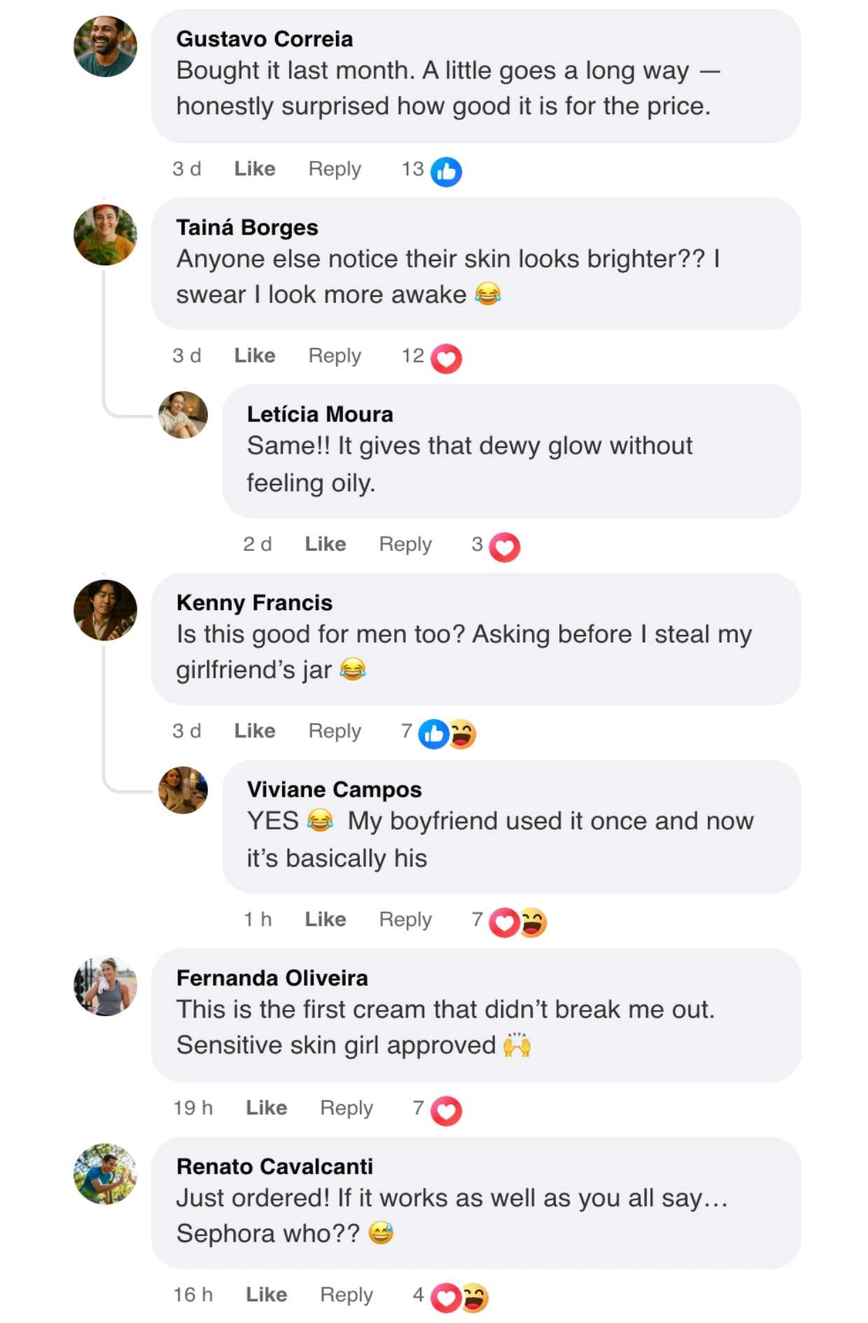868x1323 pixels.
Task: Click the laughing reaction on Renato Cavalcanti's comment
Action: [x=475, y=1297]
